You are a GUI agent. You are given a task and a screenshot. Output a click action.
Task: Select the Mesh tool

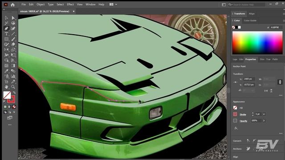tap(6, 65)
